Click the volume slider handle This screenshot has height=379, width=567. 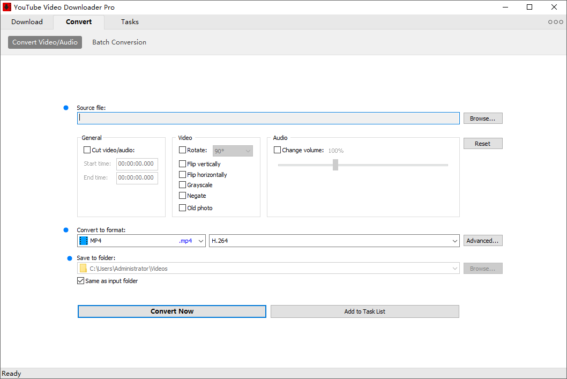click(335, 165)
